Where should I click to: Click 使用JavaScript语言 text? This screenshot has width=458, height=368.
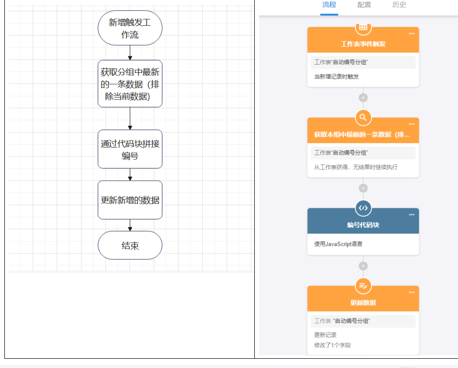click(x=338, y=244)
